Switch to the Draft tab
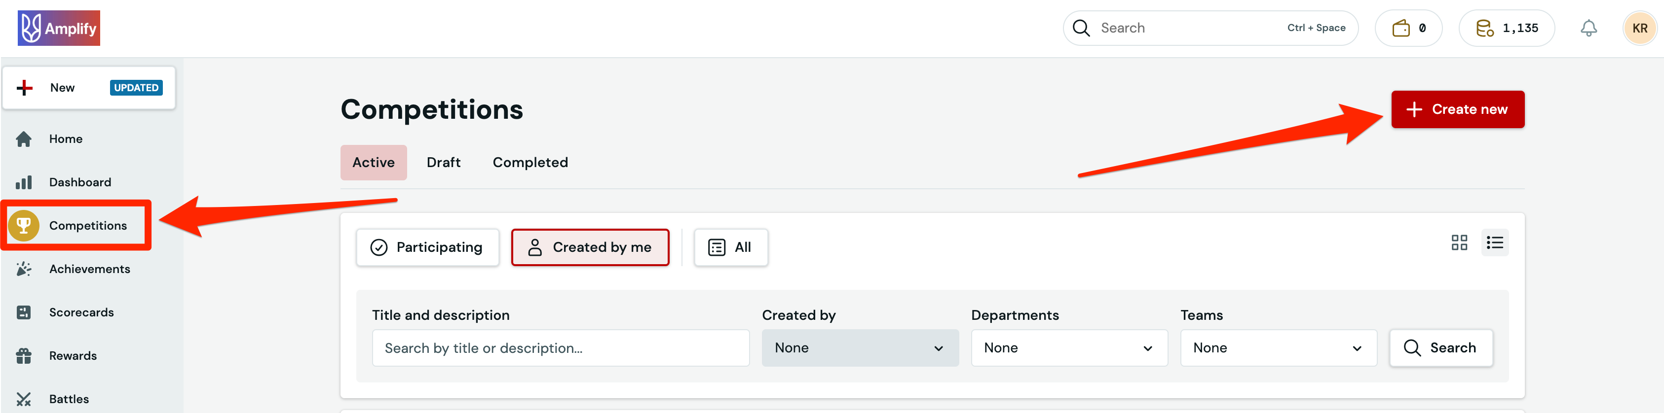 tap(443, 162)
